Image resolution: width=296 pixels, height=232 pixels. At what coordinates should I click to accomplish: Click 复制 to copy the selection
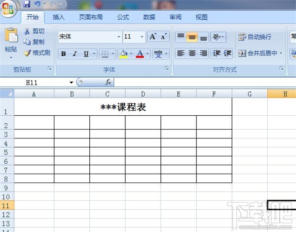pos(34,42)
